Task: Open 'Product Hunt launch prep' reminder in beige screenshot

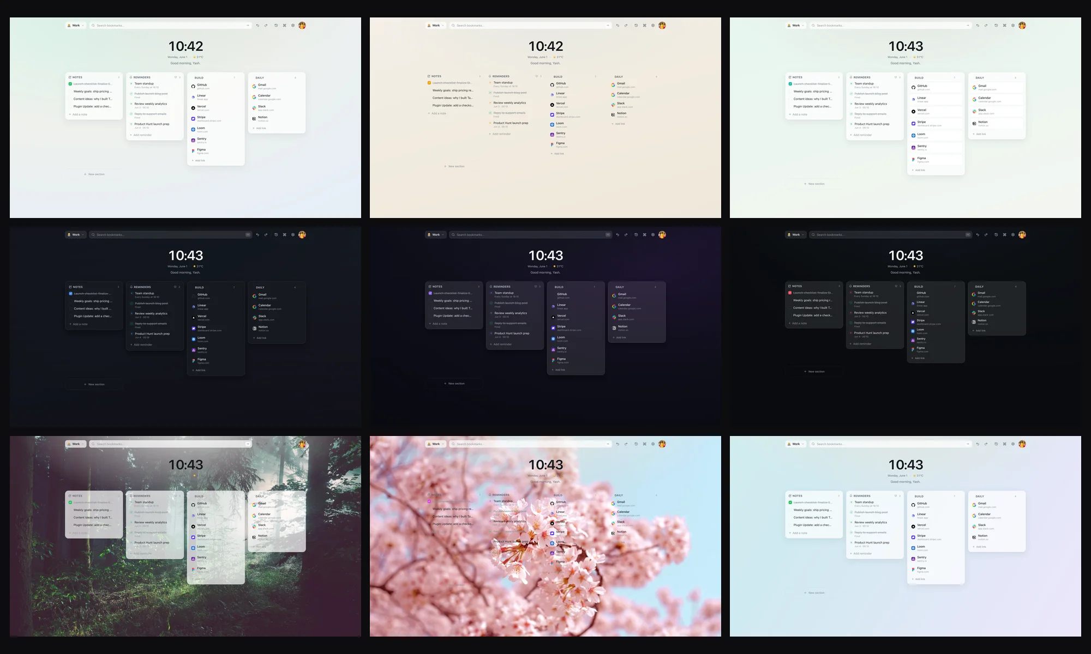Action: pyautogui.click(x=511, y=123)
